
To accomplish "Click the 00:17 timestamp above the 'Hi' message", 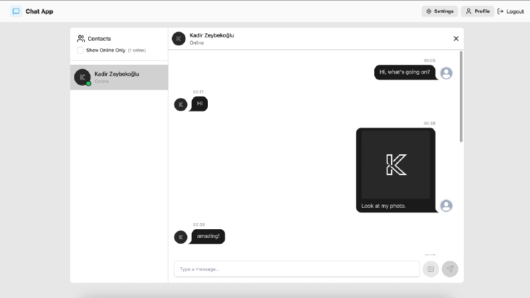I will [198, 92].
